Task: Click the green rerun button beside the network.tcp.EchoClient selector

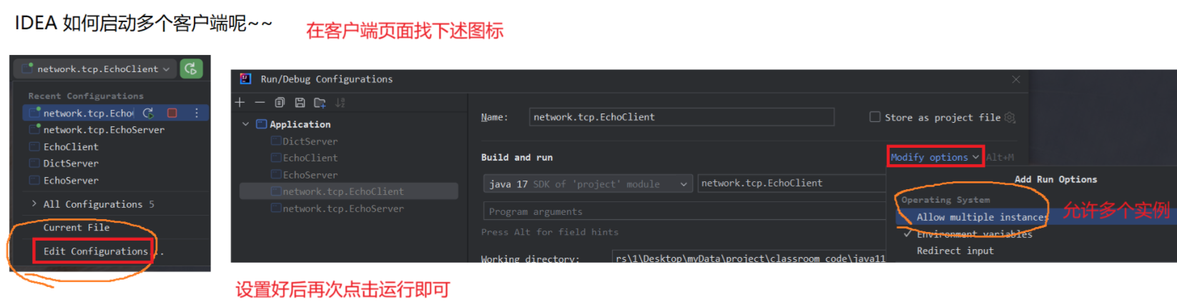Action: 191,69
